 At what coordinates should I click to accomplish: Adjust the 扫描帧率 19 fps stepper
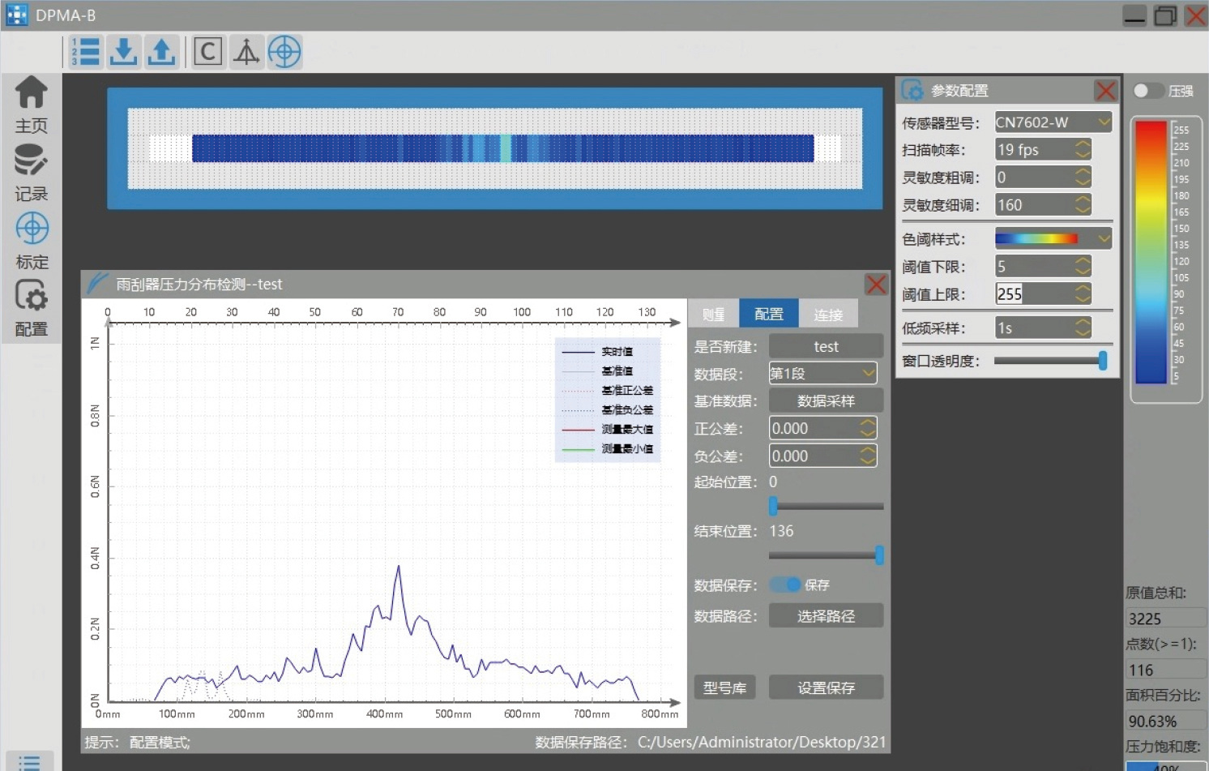coord(1083,149)
